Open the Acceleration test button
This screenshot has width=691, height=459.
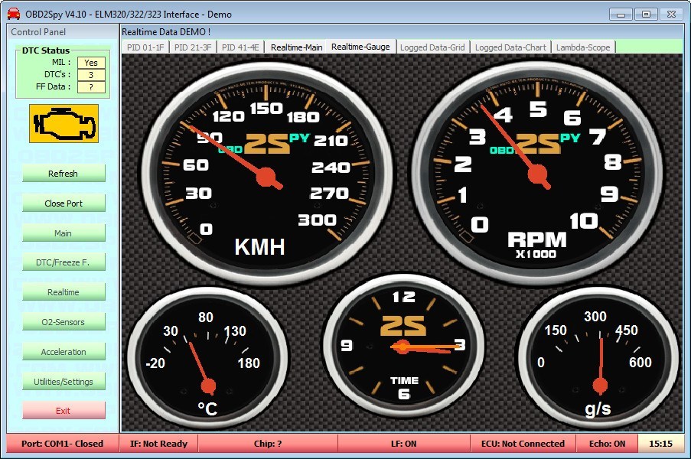click(64, 352)
